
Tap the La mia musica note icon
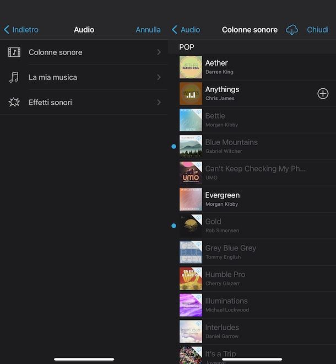coord(14,77)
